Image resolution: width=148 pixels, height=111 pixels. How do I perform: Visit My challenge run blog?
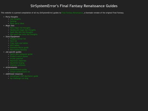pyautogui.click(x=19, y=78)
